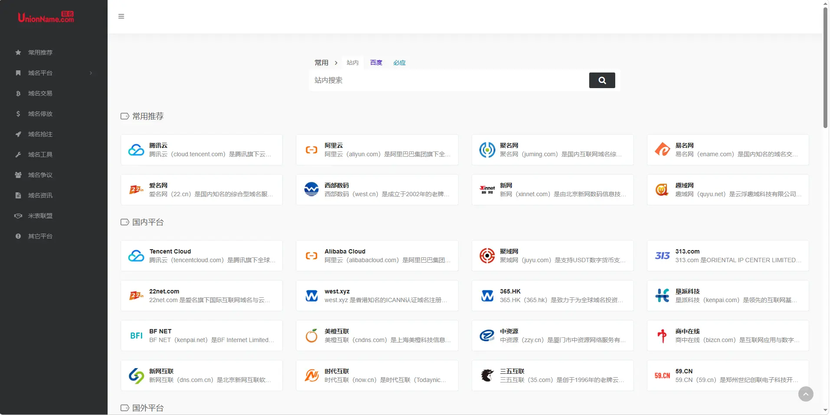
Task: Click the 阿里云 orange bracket logo
Action: [312, 150]
